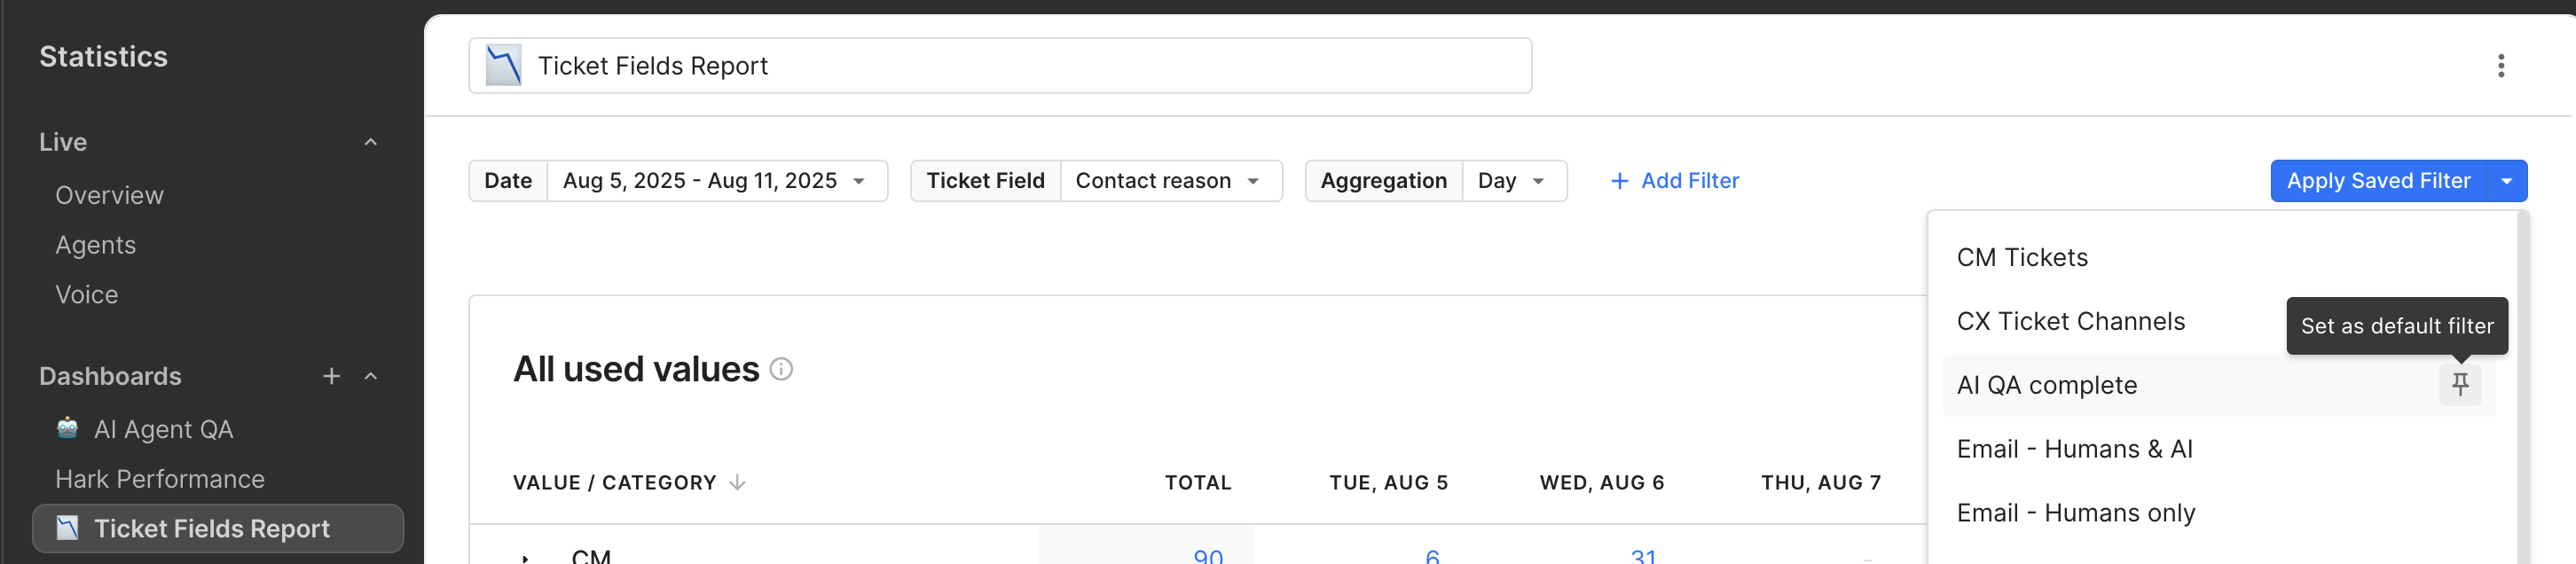Click the pin icon beside AI QA complete
This screenshot has height=564, width=2576.
point(2460,384)
